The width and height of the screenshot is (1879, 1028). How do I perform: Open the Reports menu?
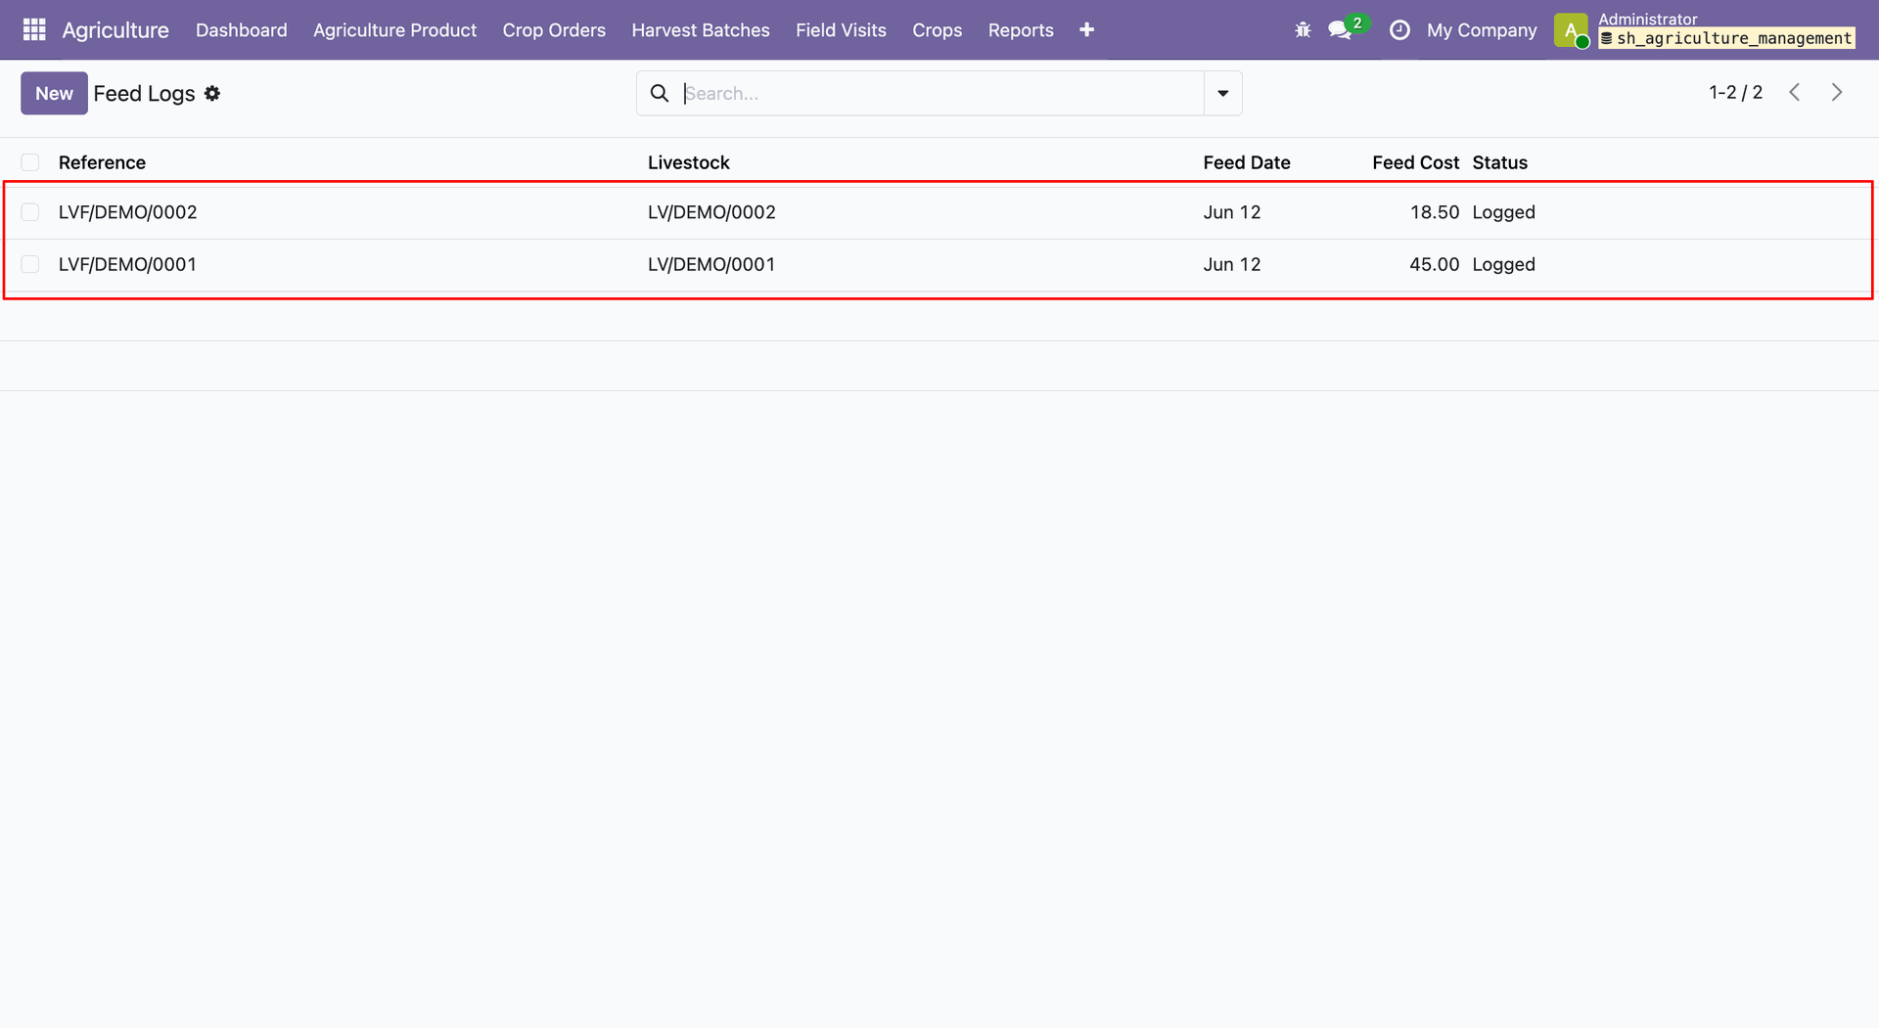pyautogui.click(x=1021, y=30)
